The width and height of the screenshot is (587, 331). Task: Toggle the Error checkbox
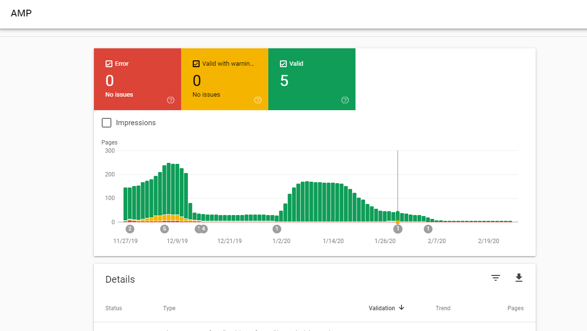click(109, 64)
